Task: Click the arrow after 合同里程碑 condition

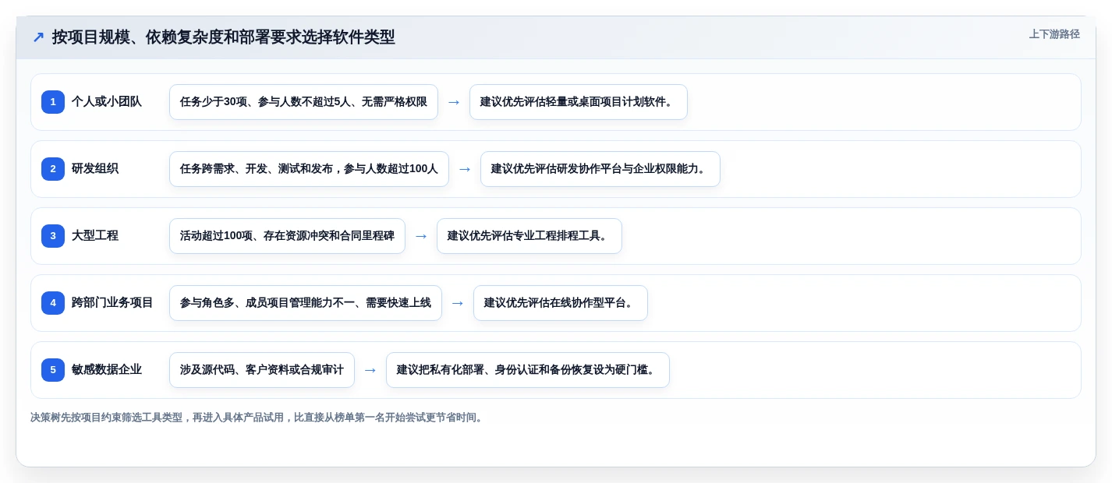Action: 421,236
